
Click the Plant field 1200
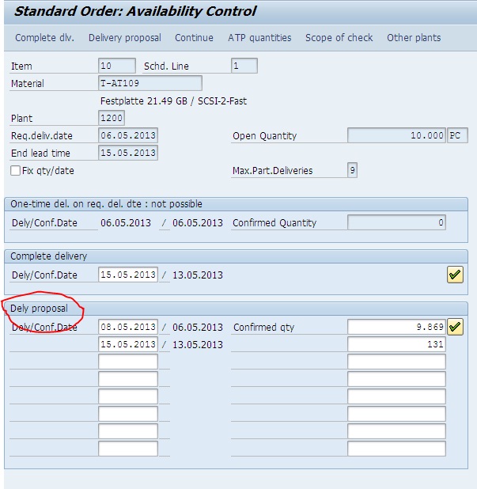(x=112, y=118)
